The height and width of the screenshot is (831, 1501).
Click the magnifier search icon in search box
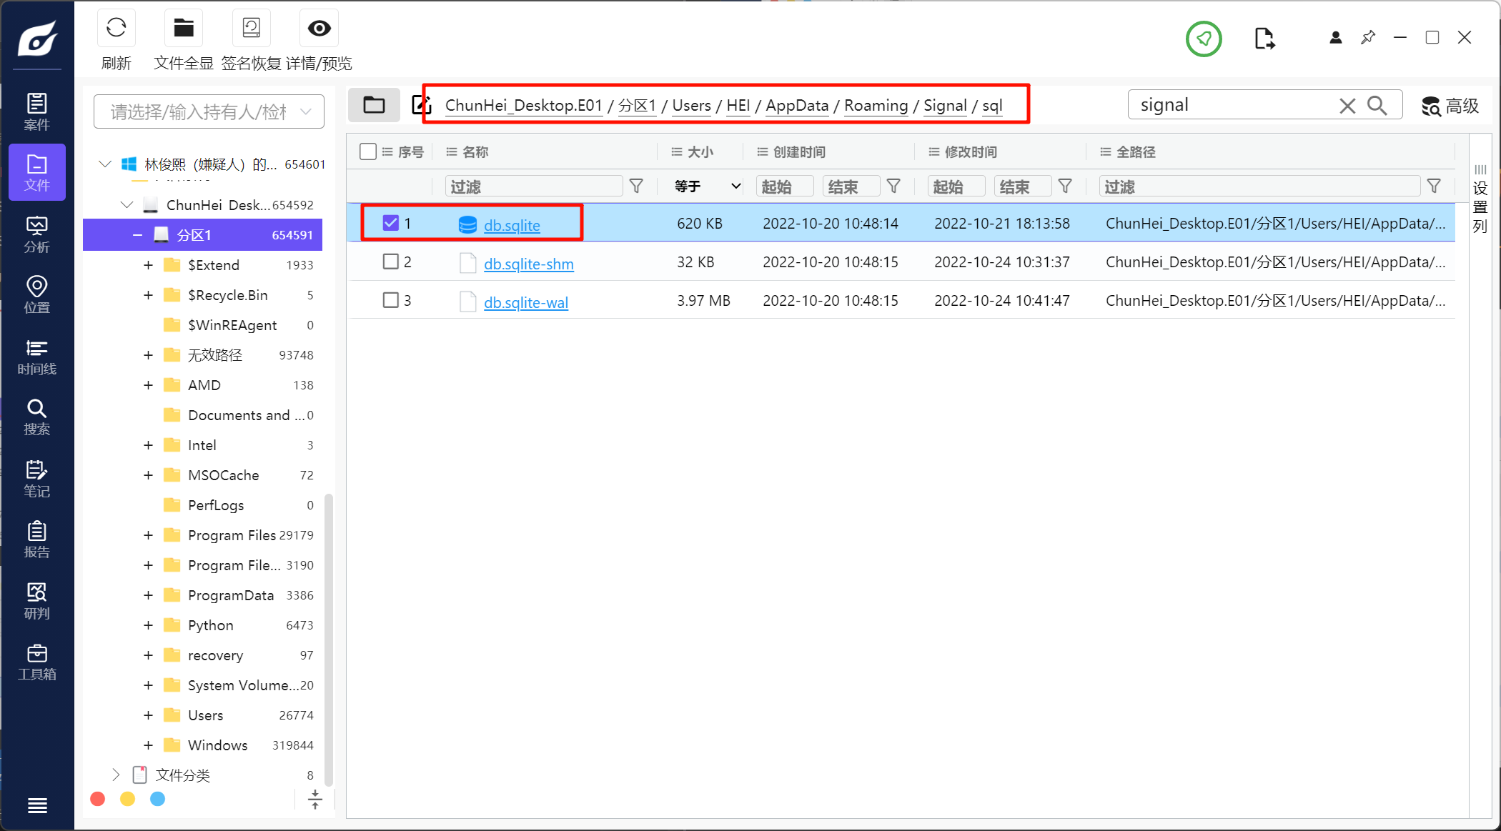tap(1377, 106)
